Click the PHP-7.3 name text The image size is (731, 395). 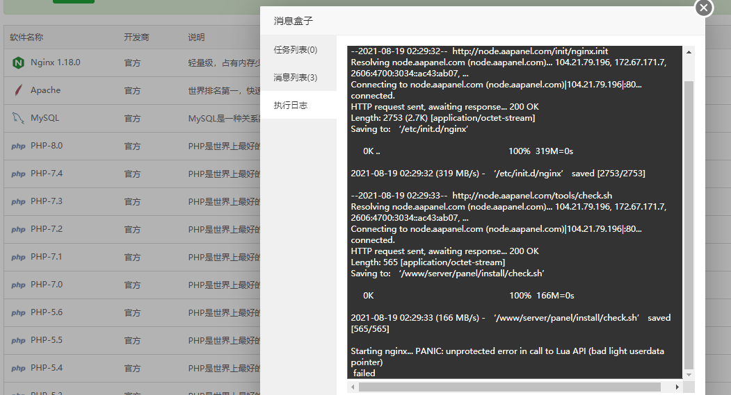pos(47,201)
